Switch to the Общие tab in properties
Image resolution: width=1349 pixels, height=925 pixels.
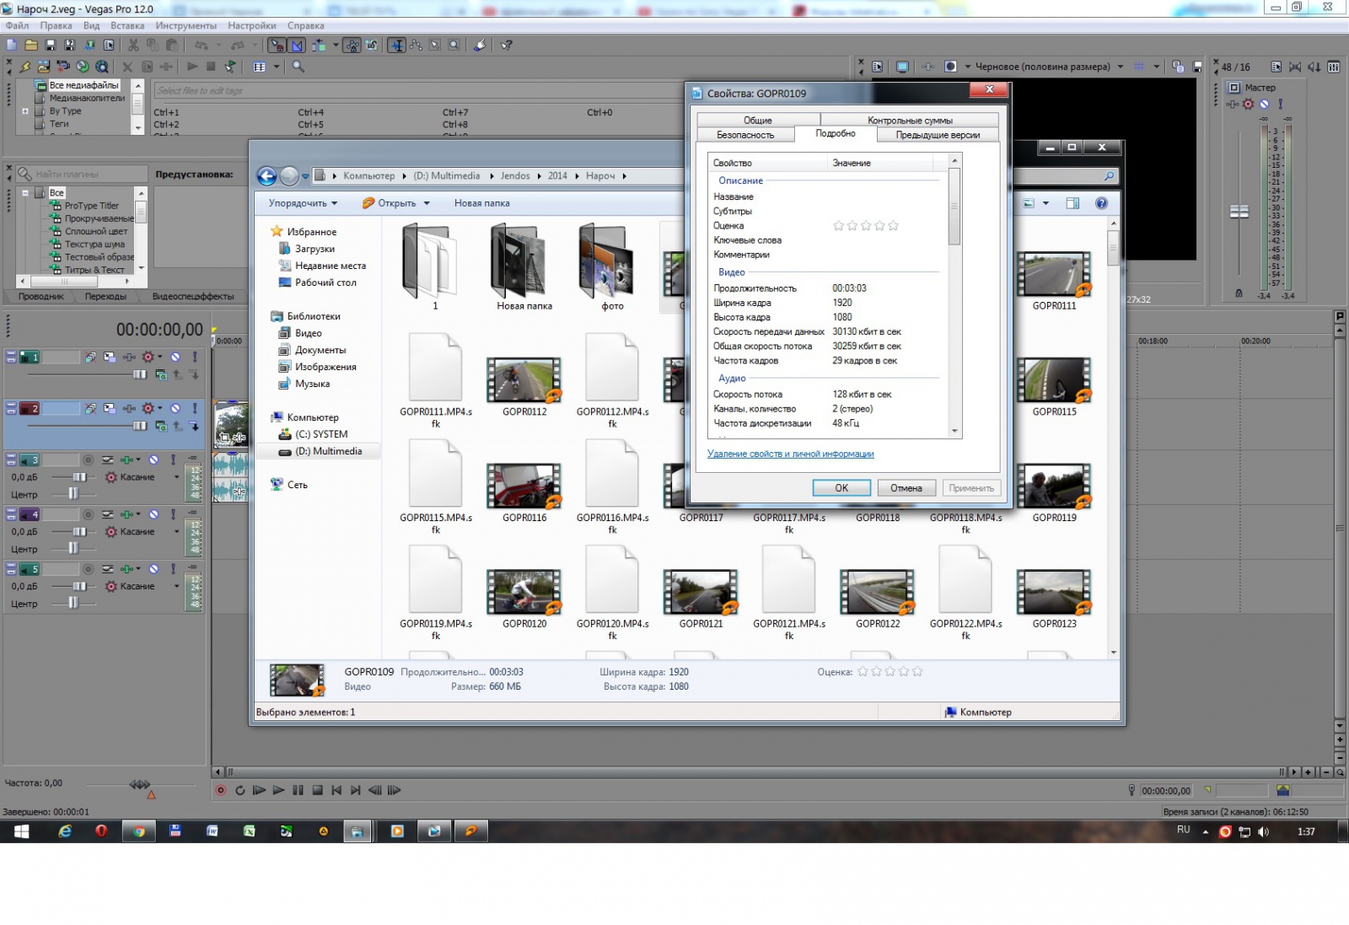click(x=757, y=121)
